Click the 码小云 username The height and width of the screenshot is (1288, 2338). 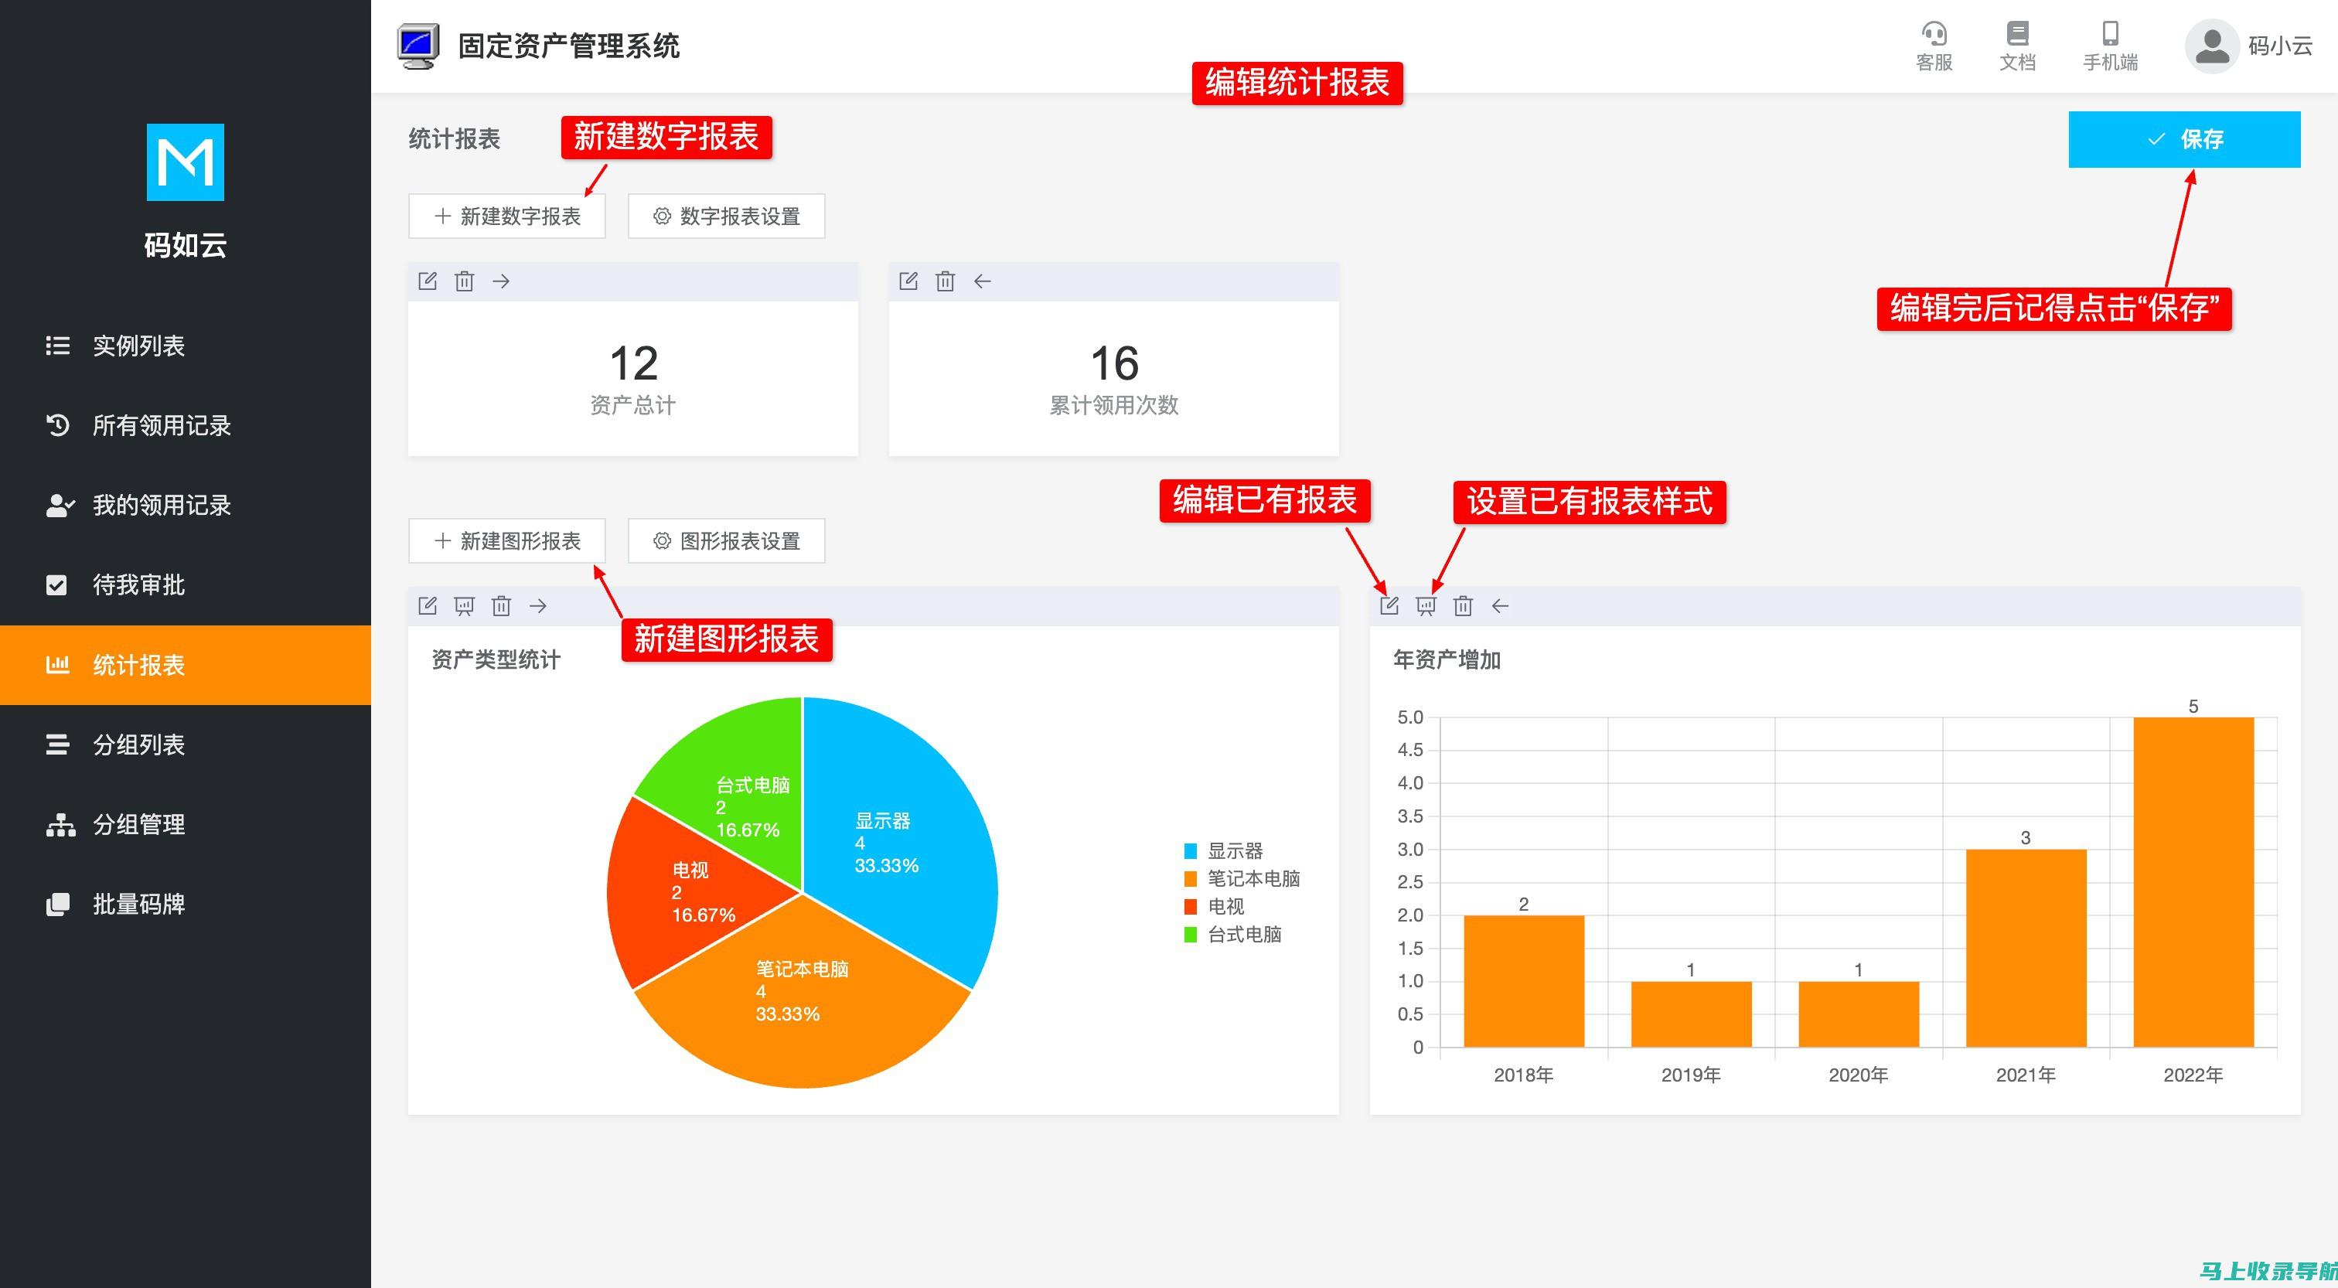point(2280,46)
